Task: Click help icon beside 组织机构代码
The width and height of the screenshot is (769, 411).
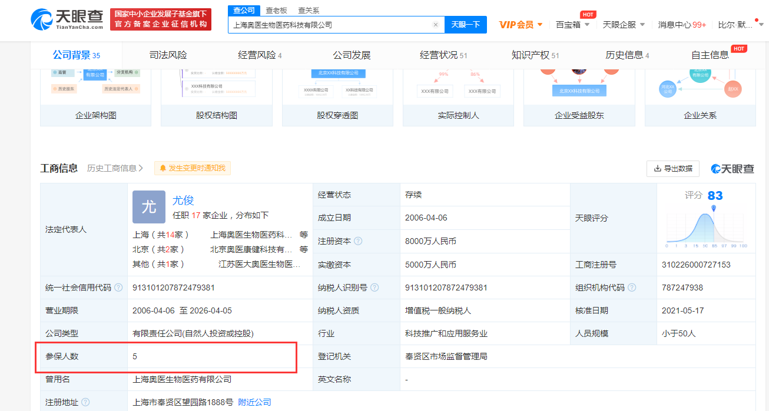Action: pyautogui.click(x=632, y=288)
